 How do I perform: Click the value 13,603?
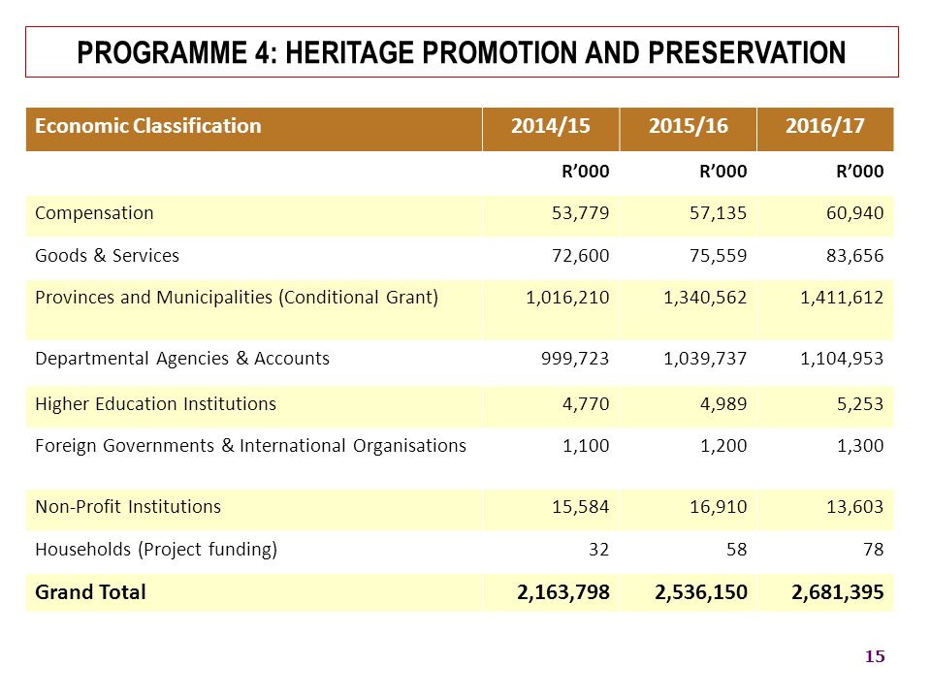[855, 507]
